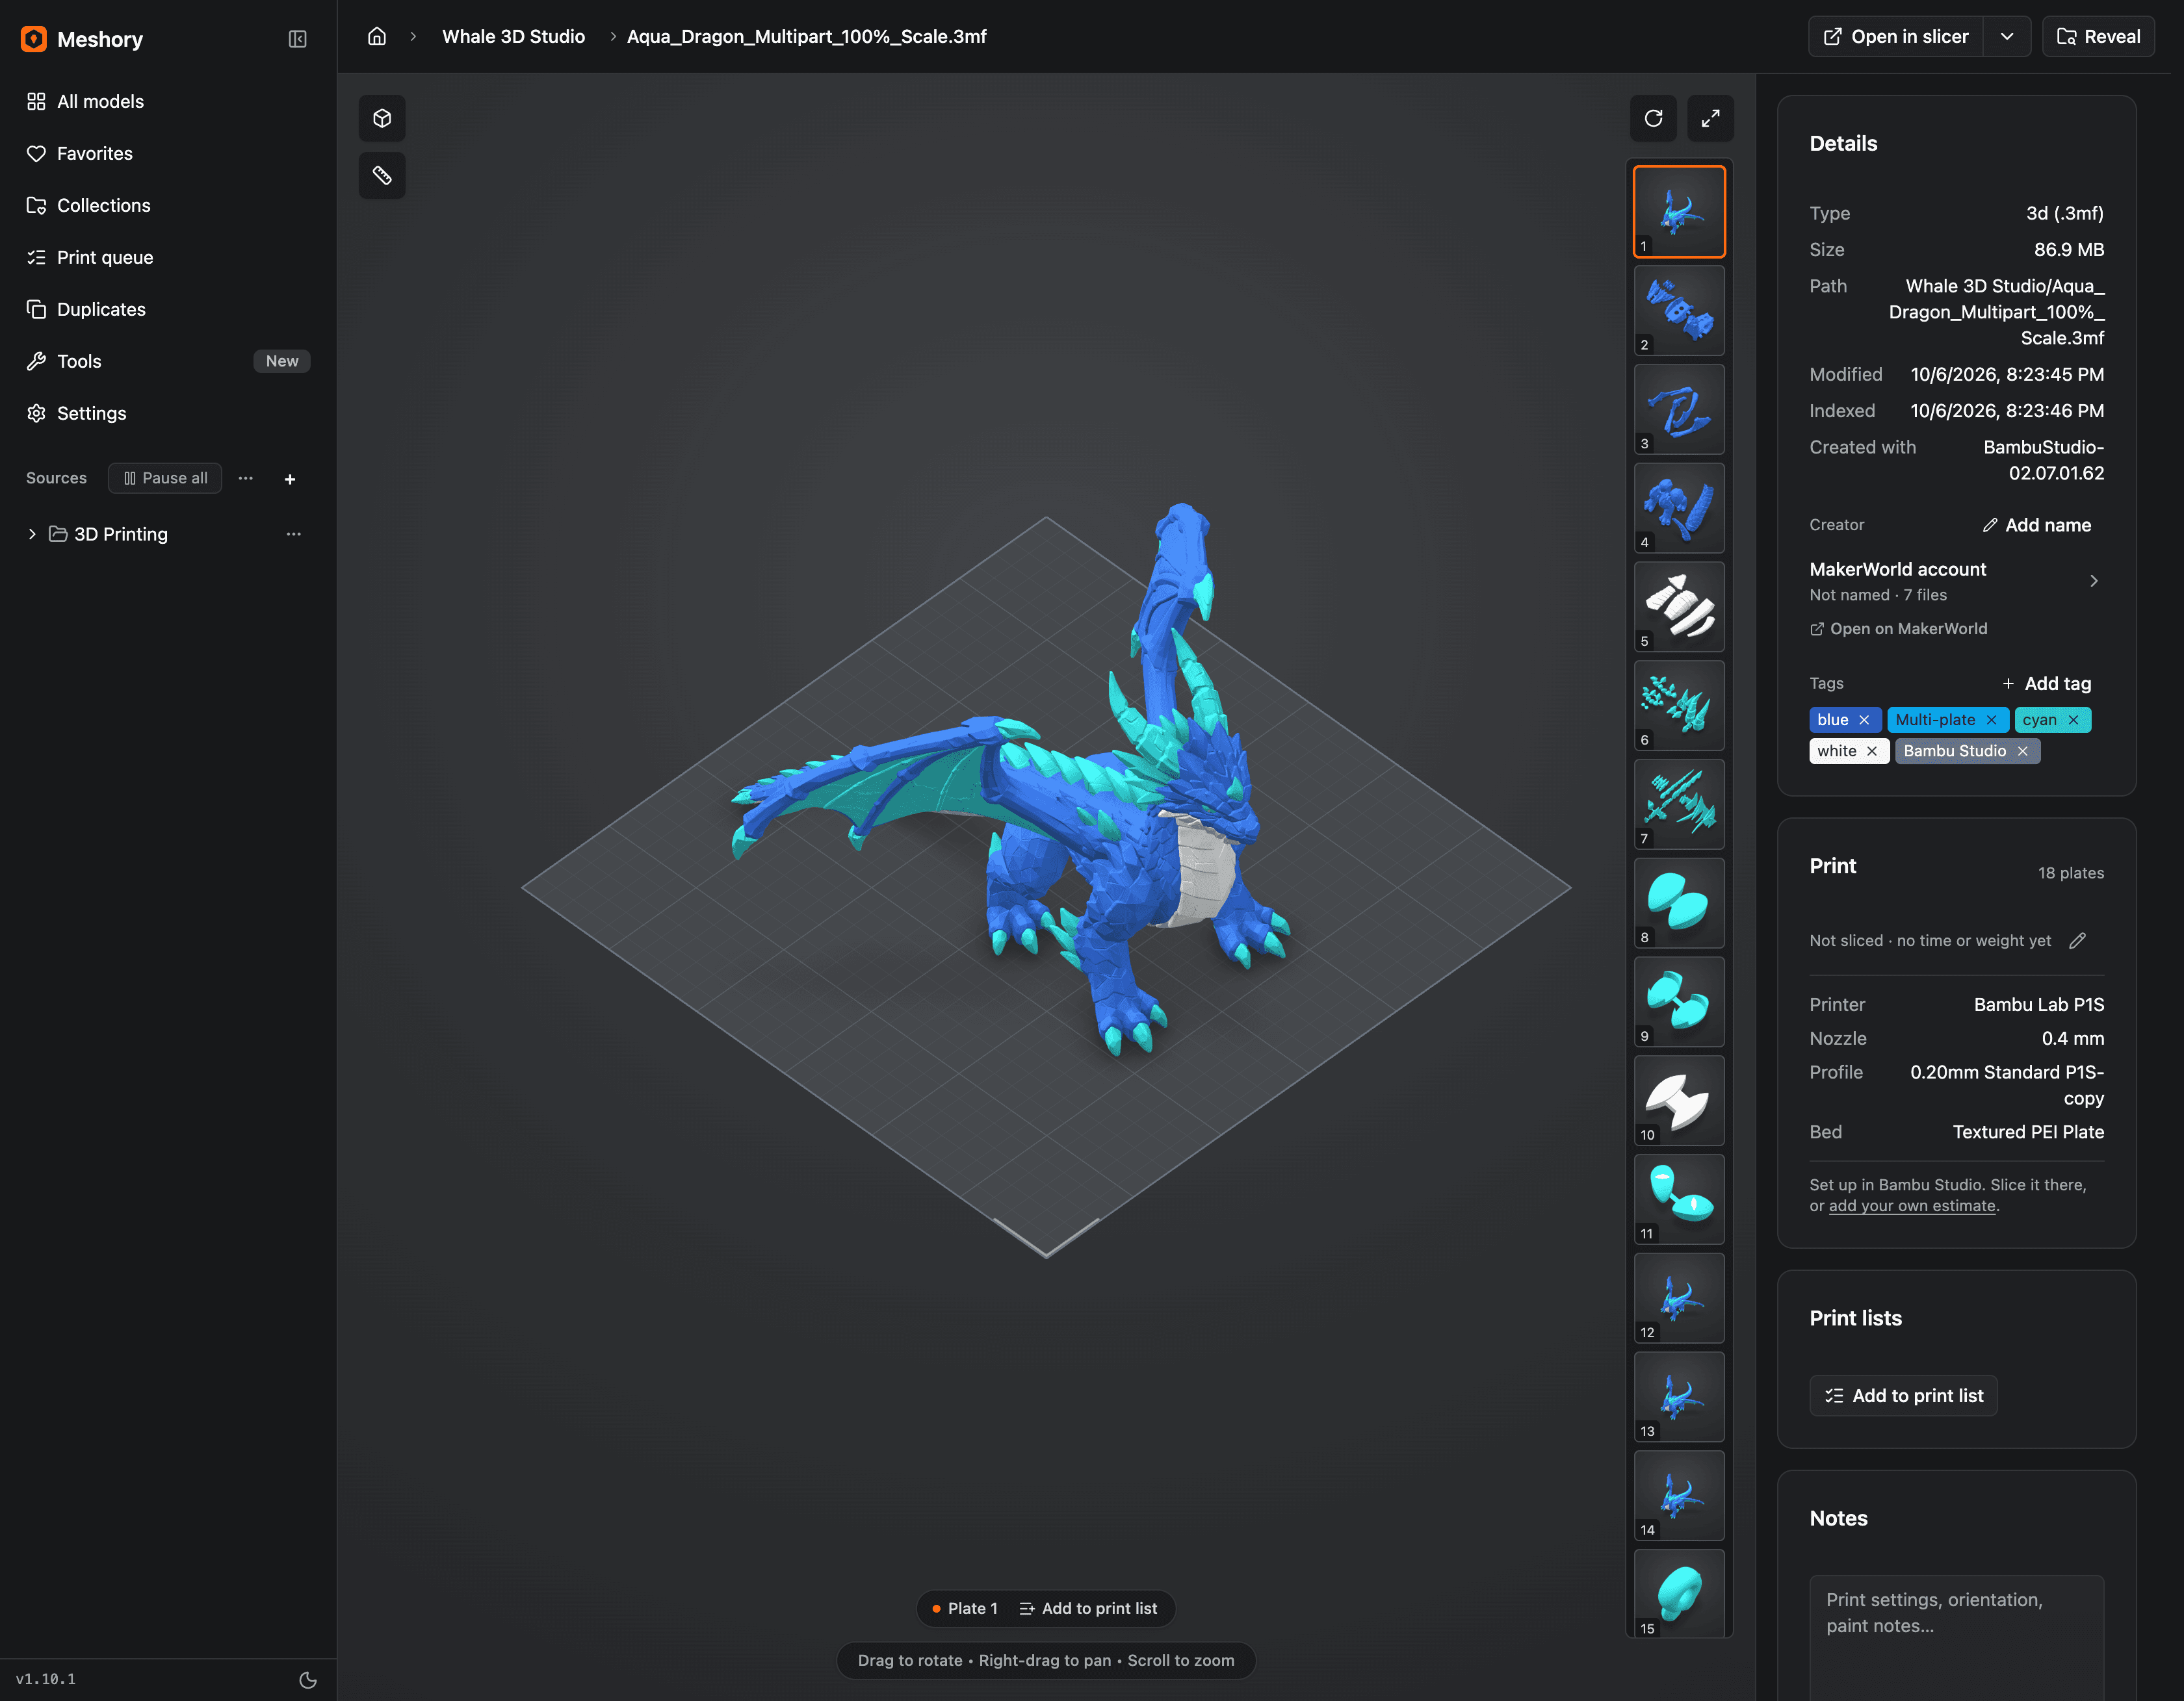Screen dimensions: 2184x1701
Task: Click the Notes text field
Action: click(x=1956, y=1639)
